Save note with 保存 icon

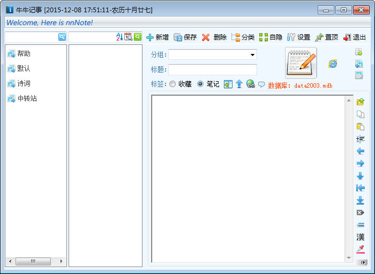[185, 37]
